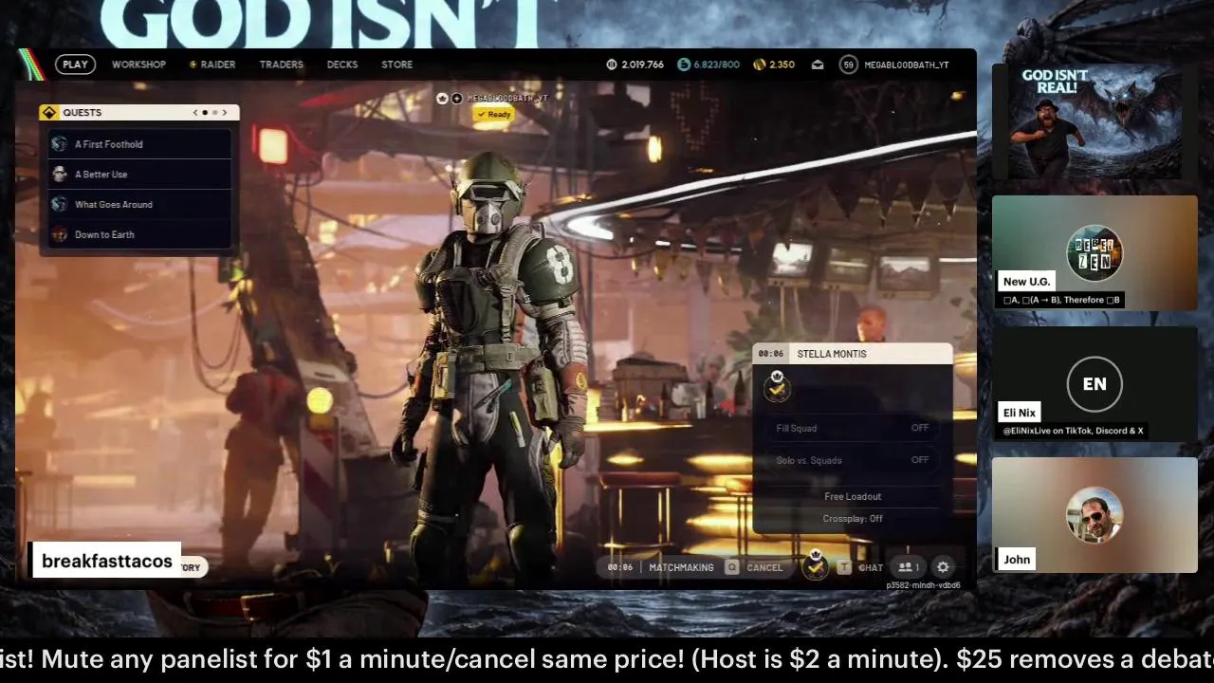1214x683 pixels.
Task: Select the first quest page dot
Action: (205, 112)
